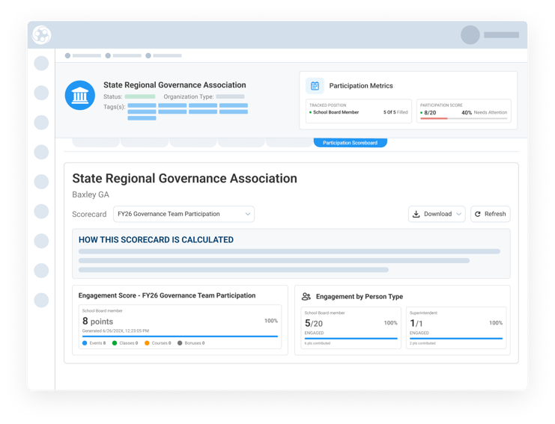Expand the Download button chevron
This screenshot has height=424, width=555.
pos(458,214)
